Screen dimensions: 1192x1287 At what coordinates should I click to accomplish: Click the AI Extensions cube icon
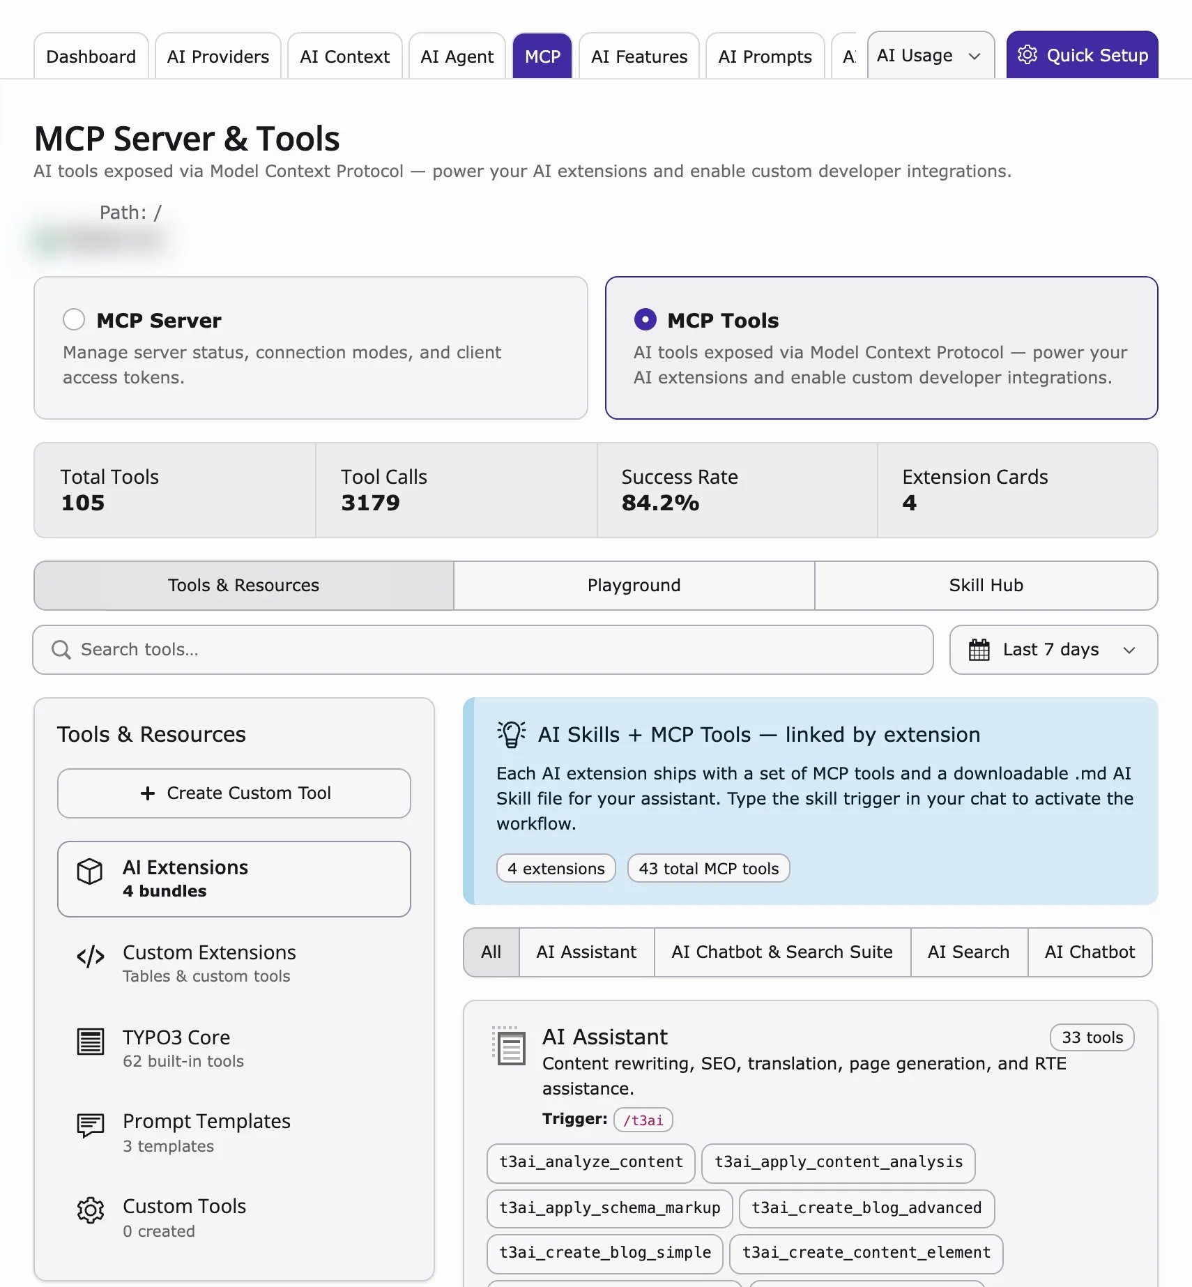click(x=90, y=871)
